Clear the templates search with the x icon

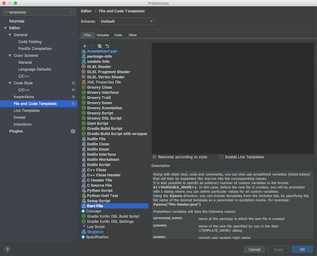coord(72,12)
